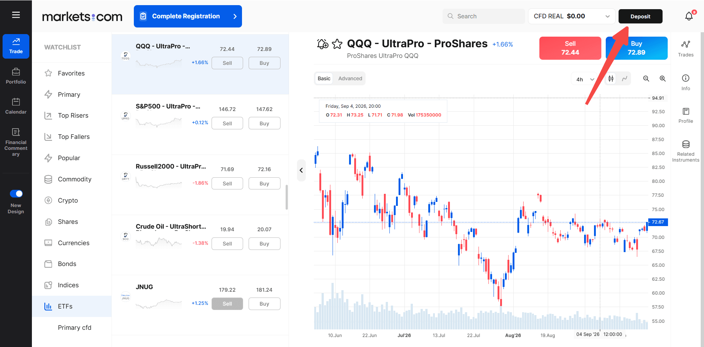Toggle the New Design switch

[16, 193]
